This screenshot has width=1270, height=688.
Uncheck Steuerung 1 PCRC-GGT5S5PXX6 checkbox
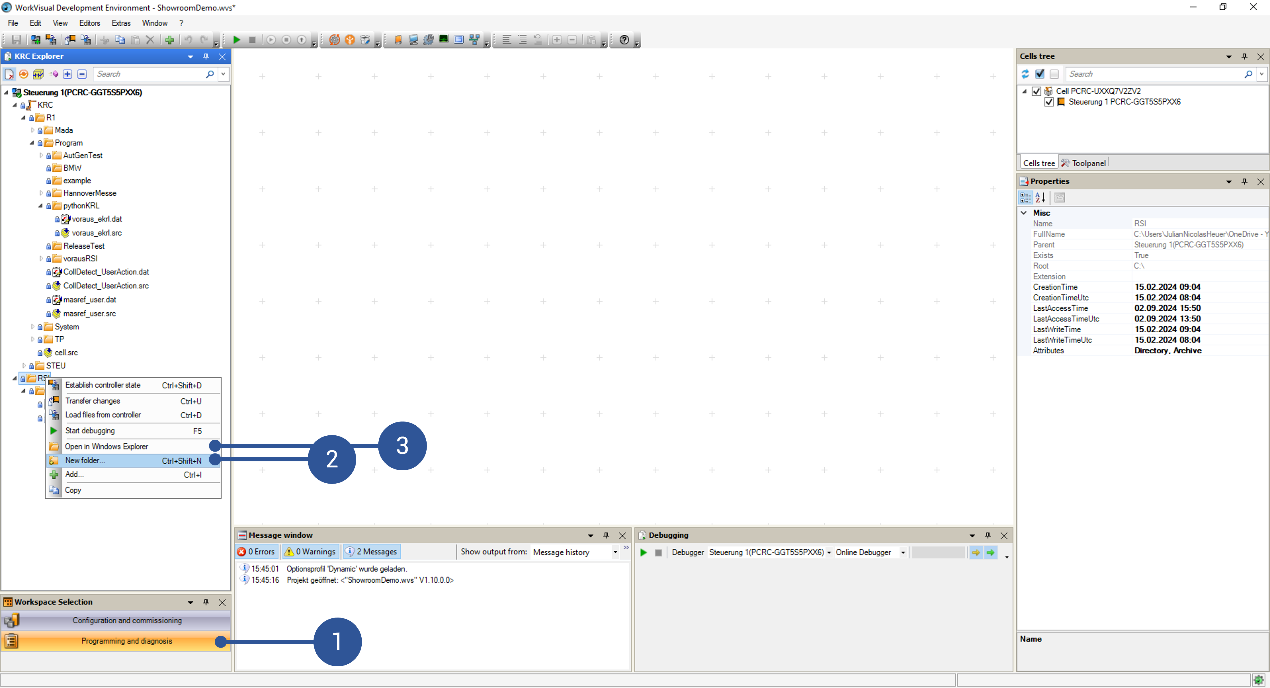[x=1049, y=102]
